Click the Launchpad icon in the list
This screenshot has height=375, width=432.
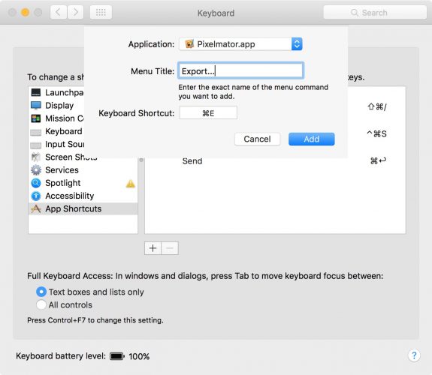point(36,92)
